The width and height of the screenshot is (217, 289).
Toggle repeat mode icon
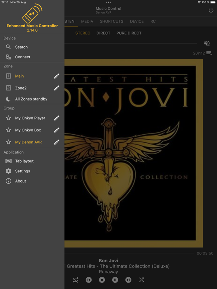tap(75, 280)
